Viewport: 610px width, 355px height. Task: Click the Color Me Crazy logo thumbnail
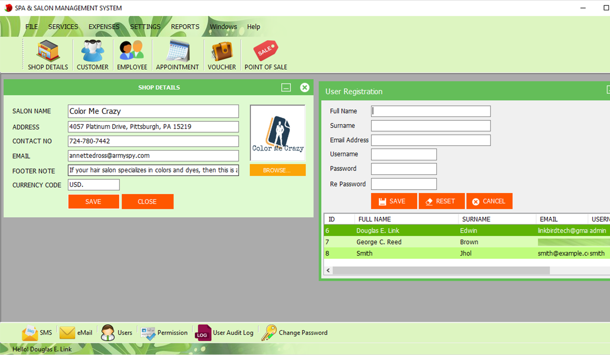coord(278,133)
